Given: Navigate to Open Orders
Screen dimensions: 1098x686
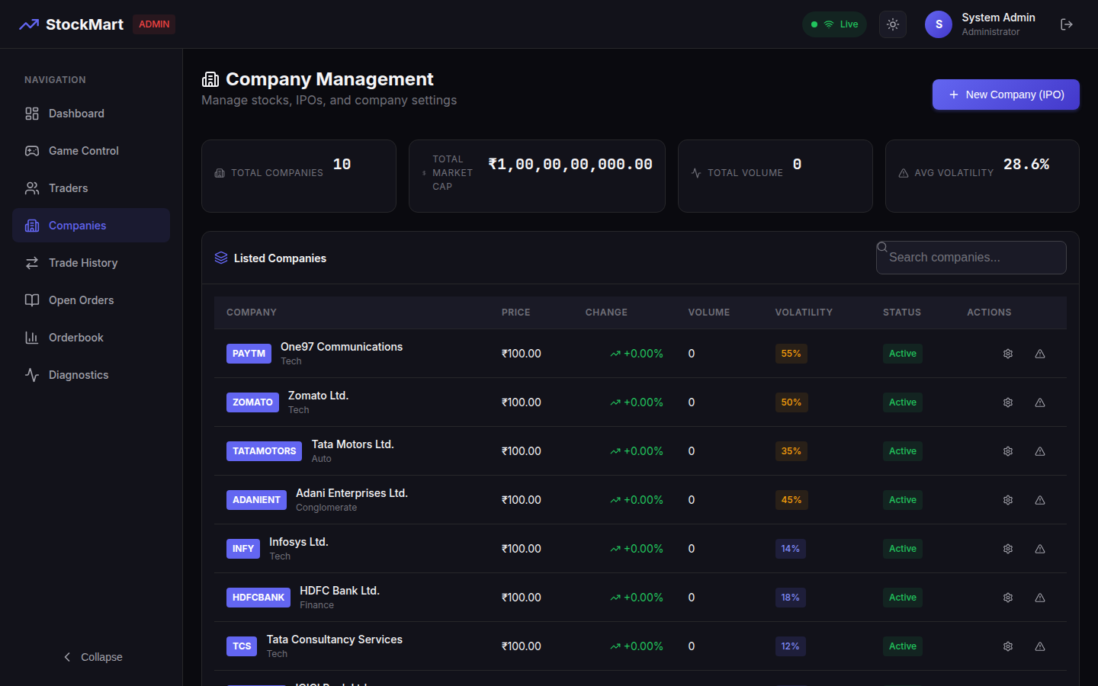Looking at the screenshot, I should pos(91,300).
